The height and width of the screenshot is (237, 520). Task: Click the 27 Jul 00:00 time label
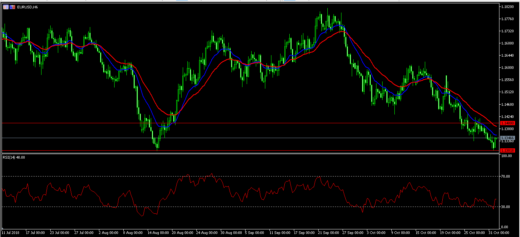[84, 232]
